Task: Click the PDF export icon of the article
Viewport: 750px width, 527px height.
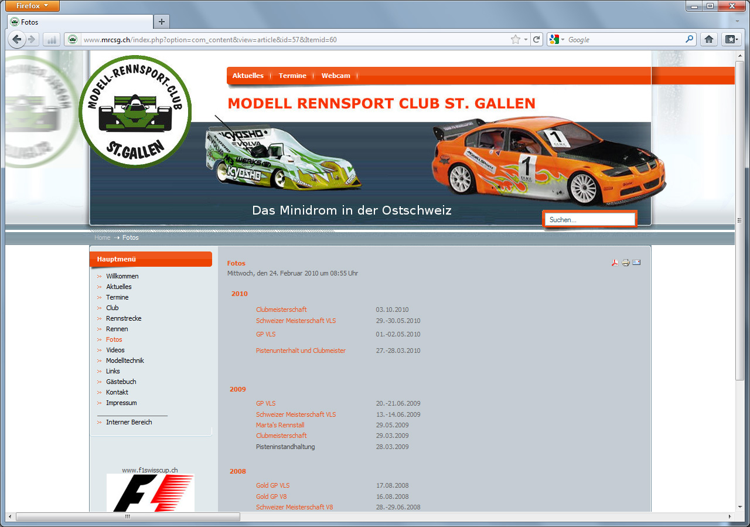Action: tap(615, 263)
